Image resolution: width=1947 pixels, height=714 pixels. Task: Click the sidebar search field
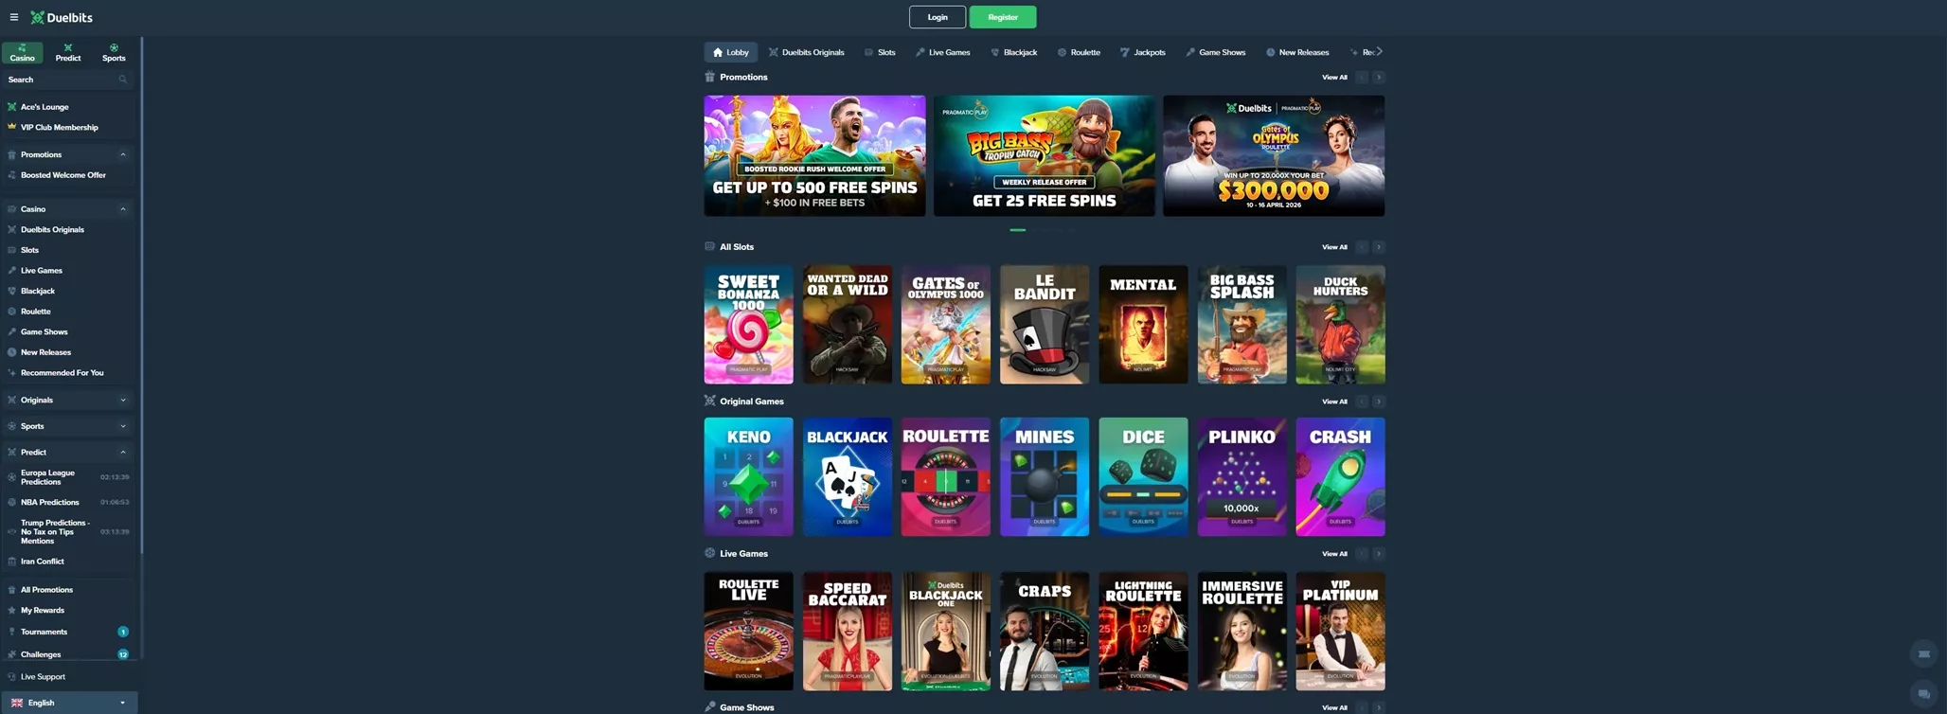[66, 80]
